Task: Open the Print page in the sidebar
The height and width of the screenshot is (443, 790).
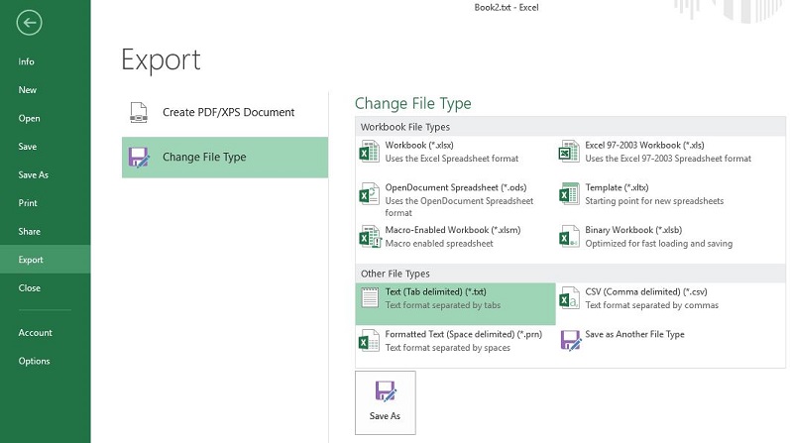Action: [28, 203]
